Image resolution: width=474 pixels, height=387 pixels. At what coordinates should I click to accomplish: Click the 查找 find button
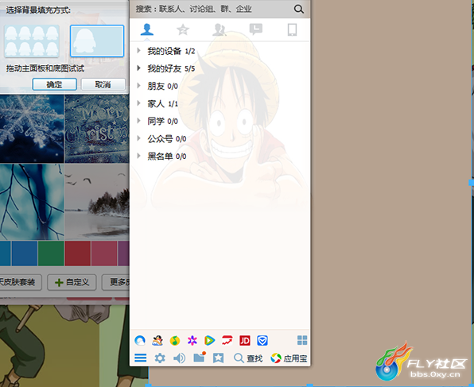(248, 358)
